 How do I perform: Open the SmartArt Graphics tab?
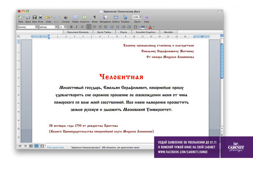click(145, 32)
